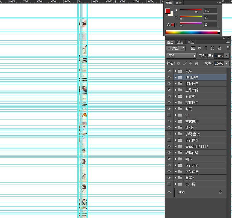The image size is (232, 218).
Task: Lock all padlock icon
Action: pos(197,64)
